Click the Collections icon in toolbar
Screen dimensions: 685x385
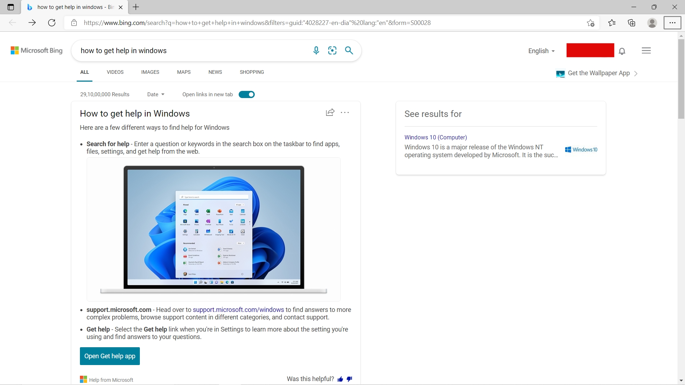(x=631, y=22)
